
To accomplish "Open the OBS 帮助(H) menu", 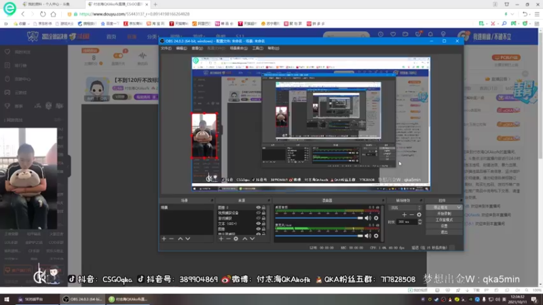I will 274,48.
